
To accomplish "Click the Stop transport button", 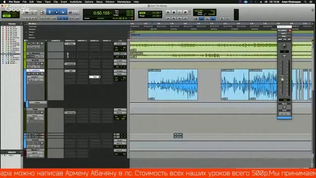I will (x=174, y=12).
